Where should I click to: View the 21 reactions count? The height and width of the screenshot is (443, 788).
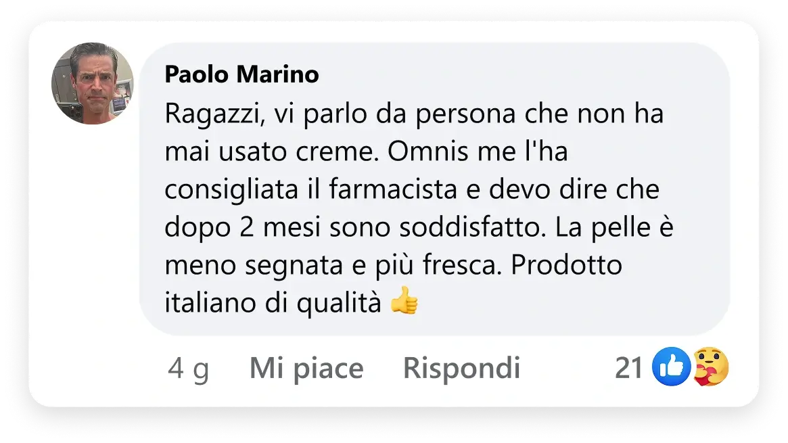pos(628,368)
